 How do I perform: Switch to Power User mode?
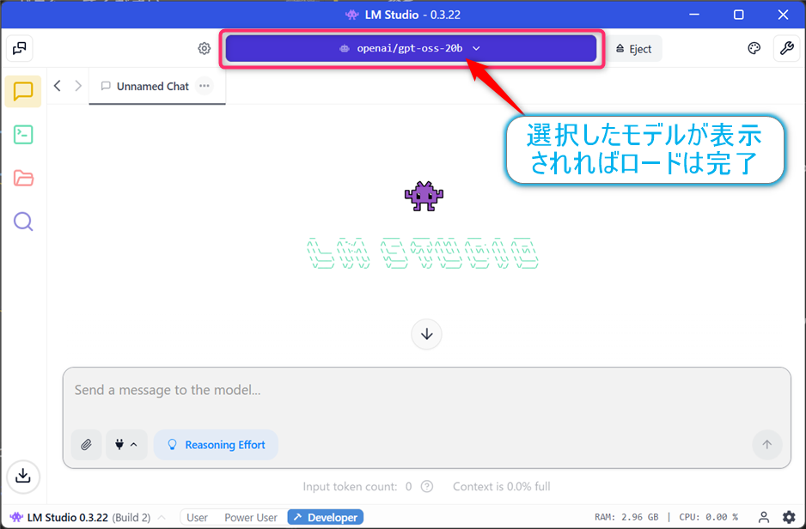pos(251,517)
